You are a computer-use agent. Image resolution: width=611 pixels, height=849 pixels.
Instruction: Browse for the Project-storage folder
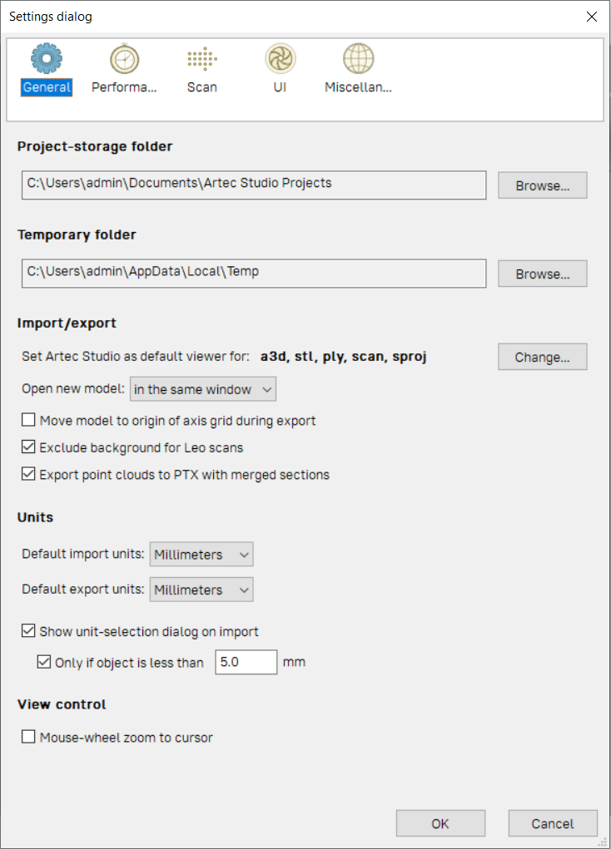(x=542, y=185)
